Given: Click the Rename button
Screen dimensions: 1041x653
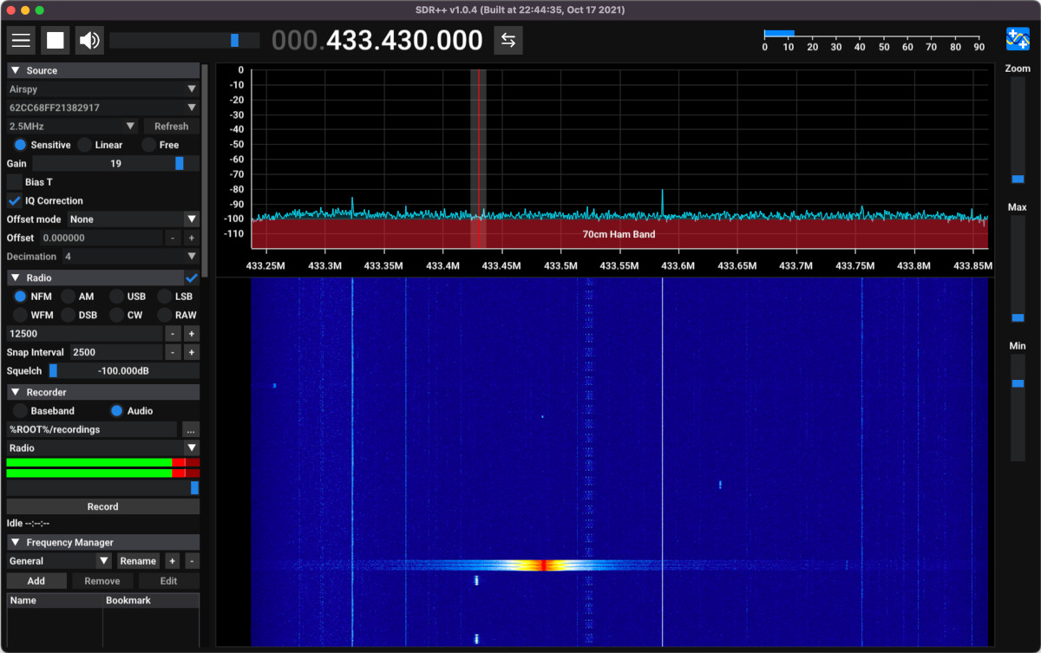Looking at the screenshot, I should [x=138, y=561].
